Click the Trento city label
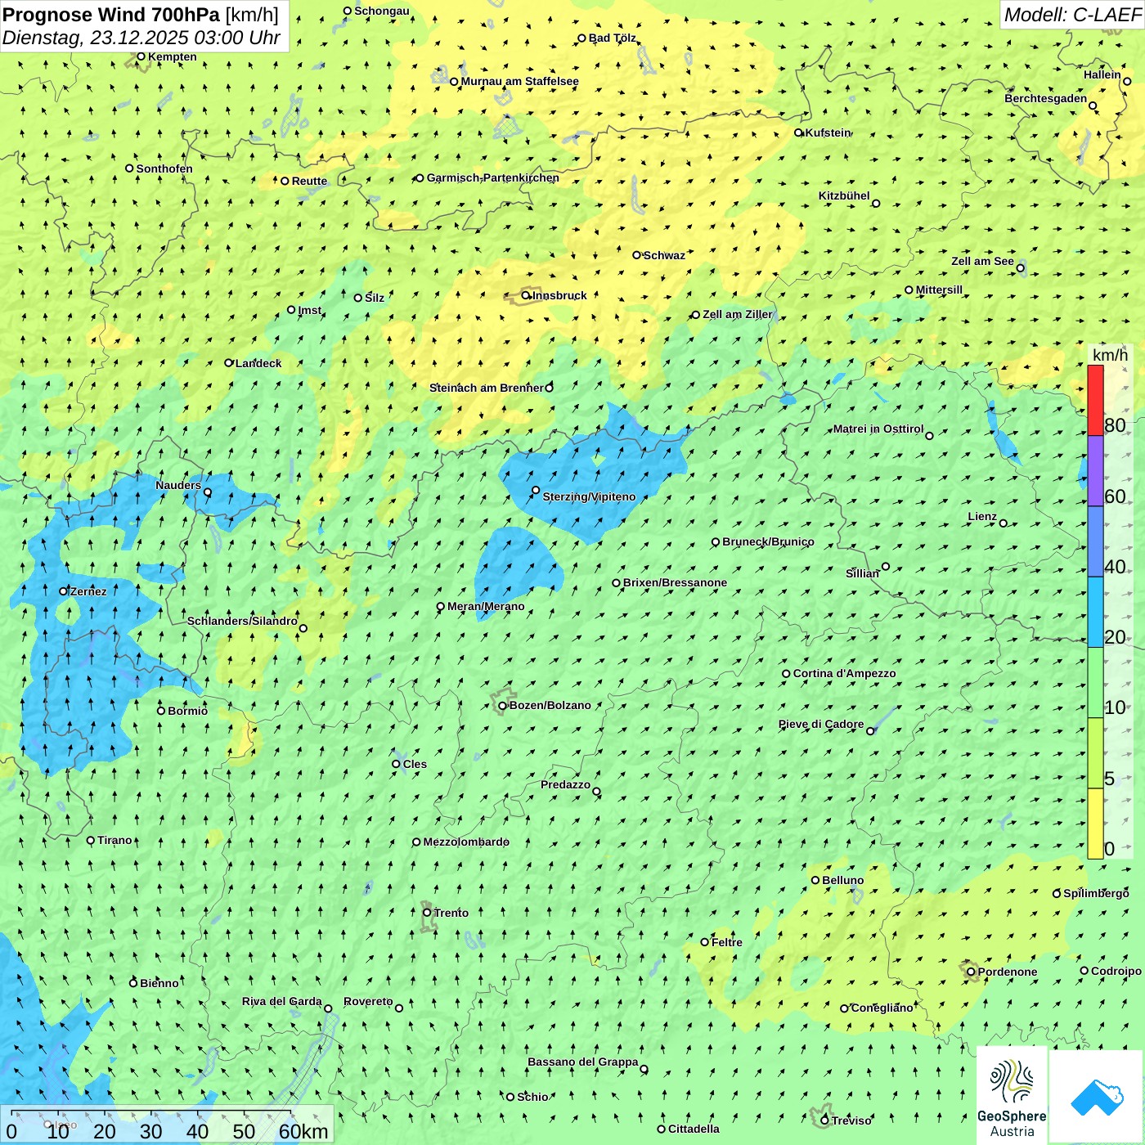This screenshot has height=1145, width=1145. point(451,913)
